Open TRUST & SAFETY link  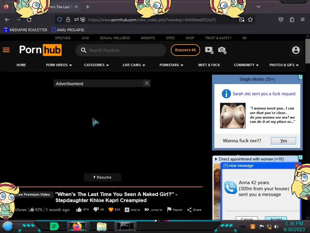(x=218, y=38)
